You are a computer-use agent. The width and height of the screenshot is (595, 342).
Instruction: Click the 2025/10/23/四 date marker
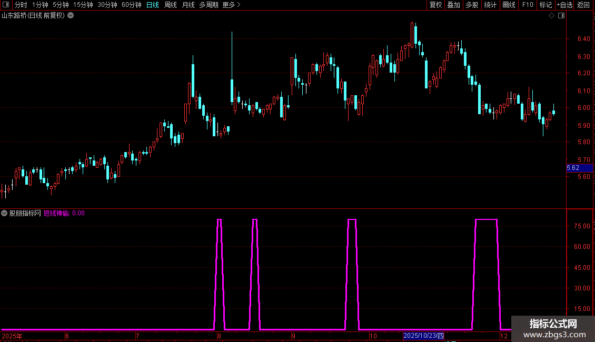click(423, 336)
